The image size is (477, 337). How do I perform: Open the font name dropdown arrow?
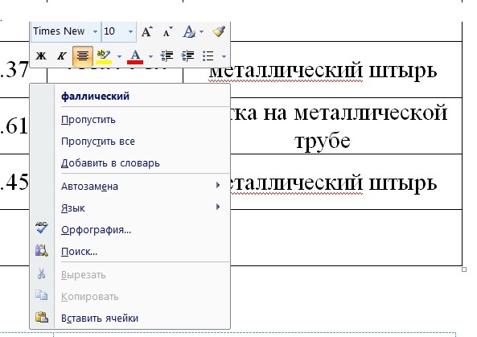click(x=95, y=31)
